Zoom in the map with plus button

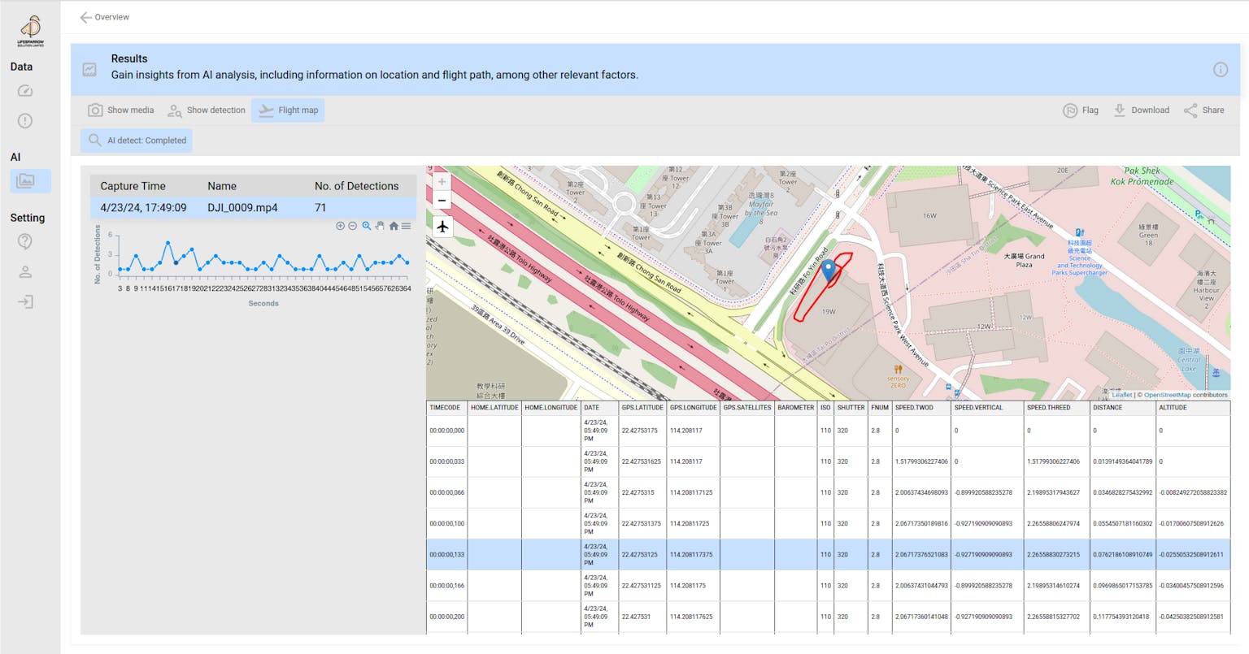click(442, 181)
